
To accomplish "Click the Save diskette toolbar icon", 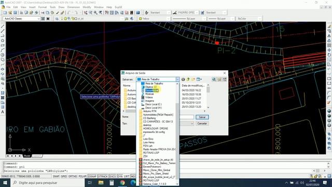I will pos(15,12).
